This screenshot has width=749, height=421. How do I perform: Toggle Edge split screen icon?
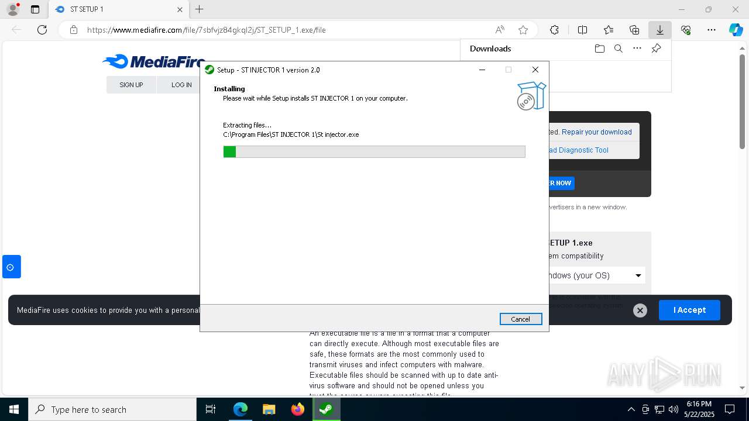(x=582, y=30)
